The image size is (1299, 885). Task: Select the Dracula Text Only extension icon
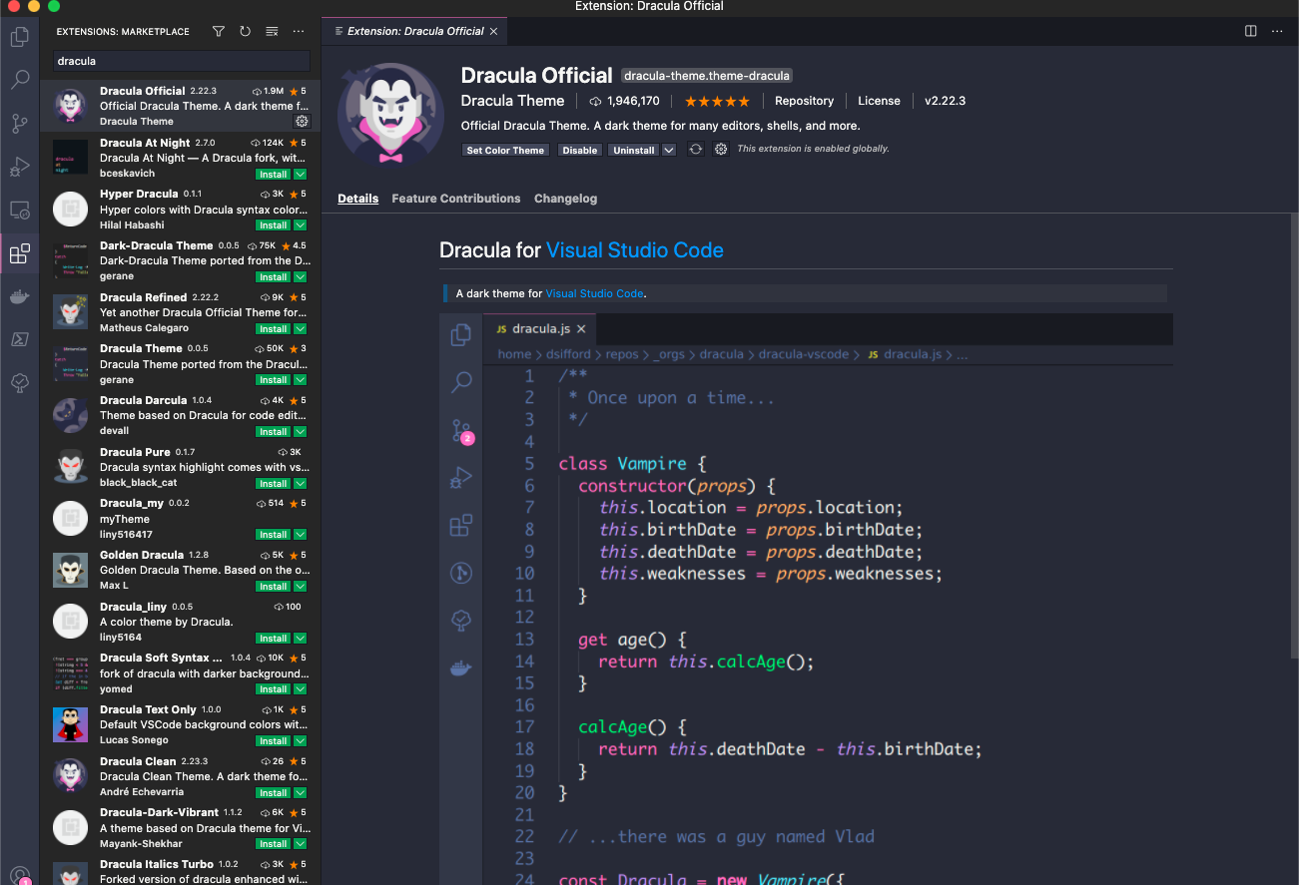click(x=70, y=724)
